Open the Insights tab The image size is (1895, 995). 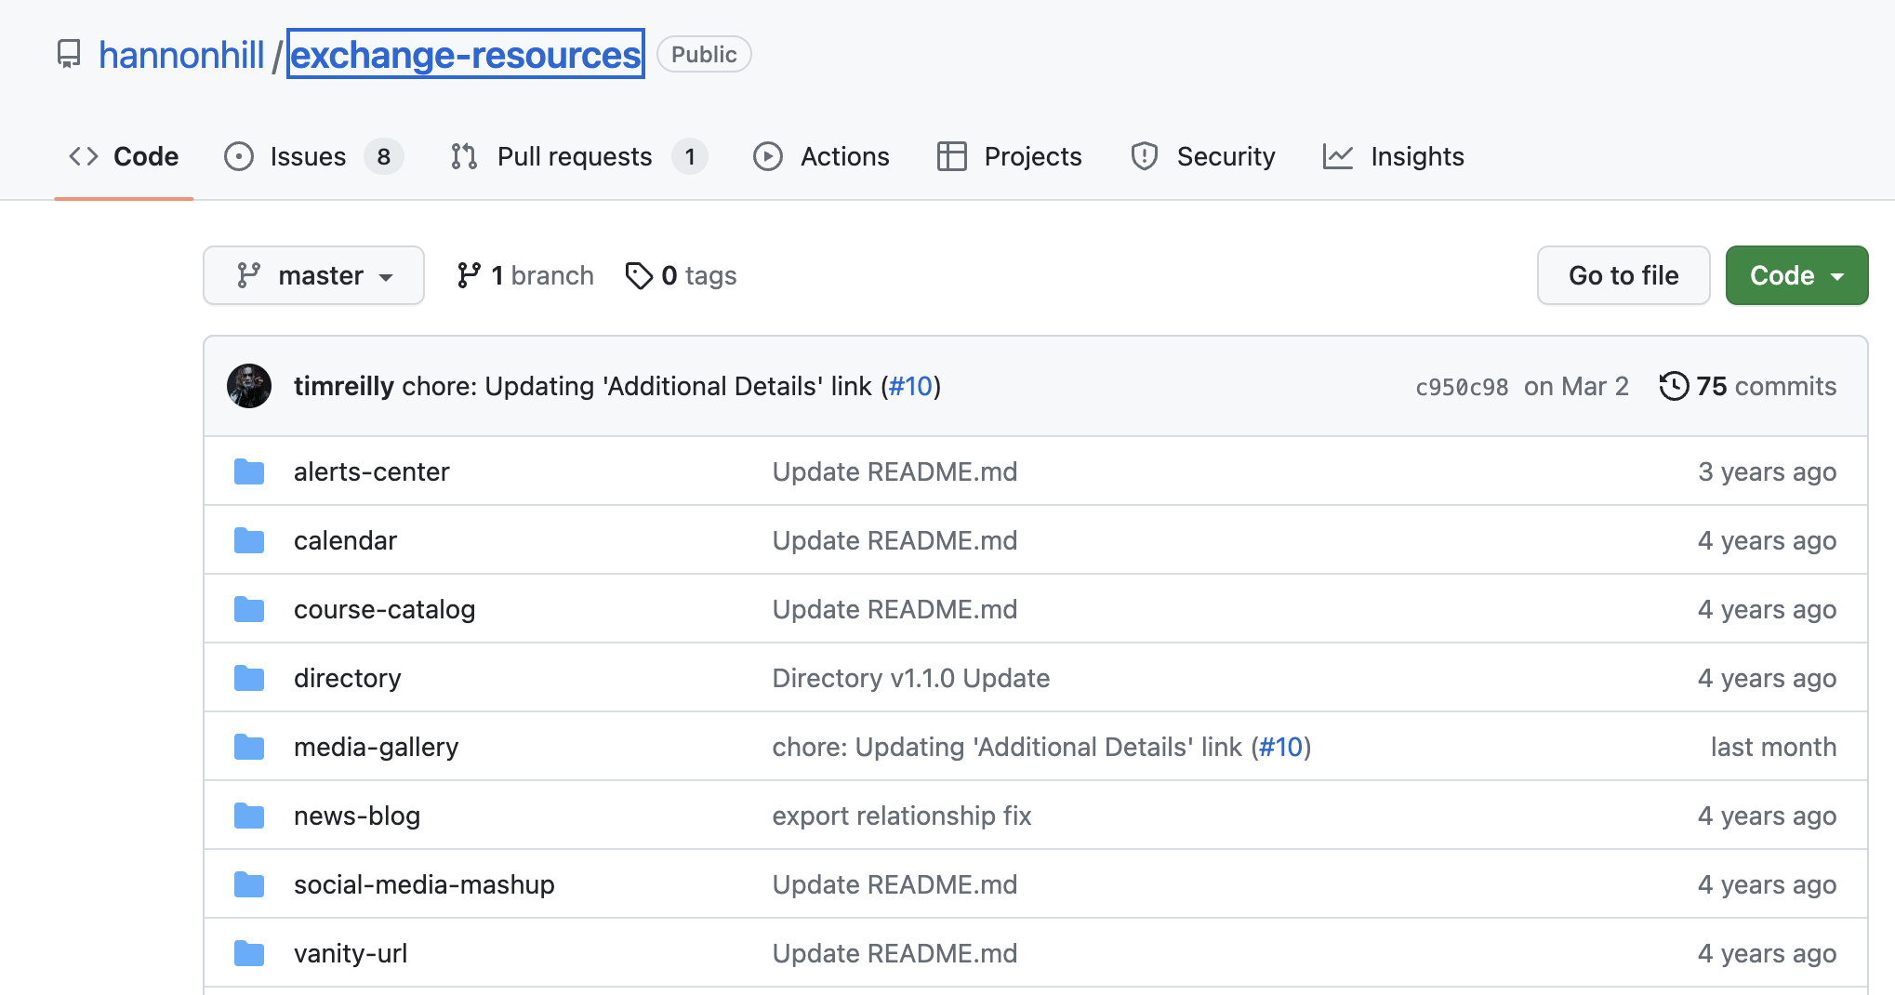pos(1394,156)
